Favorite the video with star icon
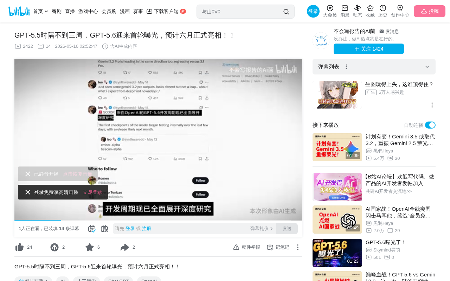This screenshot has height=281, width=450. click(x=90, y=247)
